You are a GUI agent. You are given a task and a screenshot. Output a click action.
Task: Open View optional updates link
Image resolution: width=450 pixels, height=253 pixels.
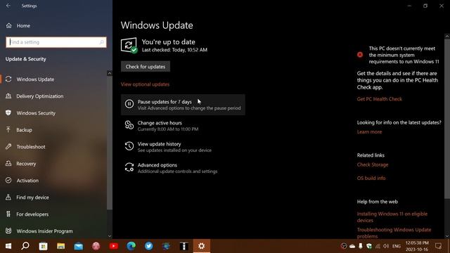145,84
